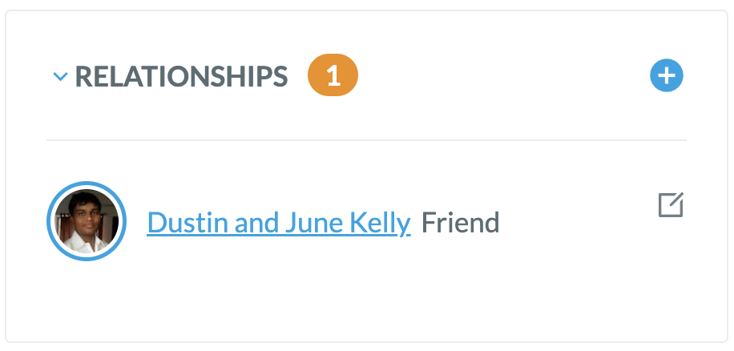Screen dimensions: 734x351
Task: Open Dustin and June Kelly profile link
Action: [x=279, y=223]
